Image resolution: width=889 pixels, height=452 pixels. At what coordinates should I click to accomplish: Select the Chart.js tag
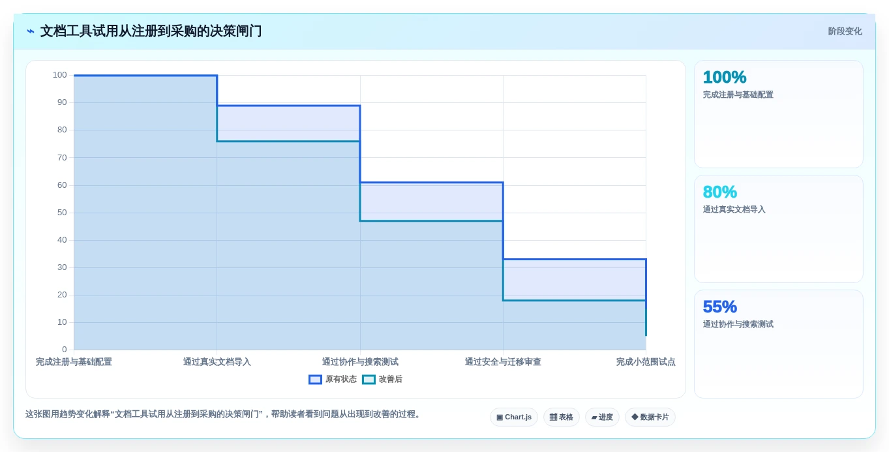[514, 417]
